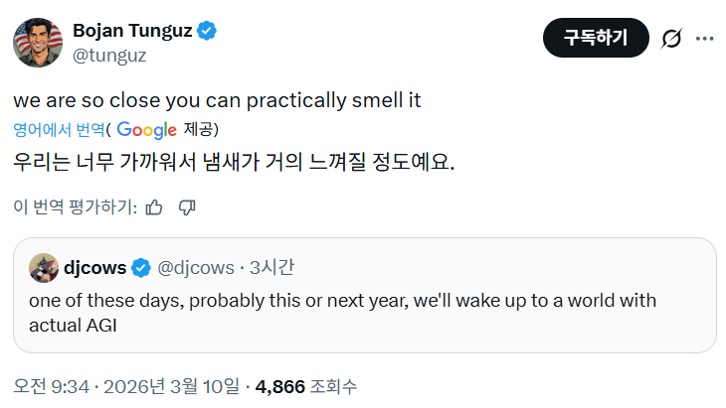Click the @tunguz handle
The width and height of the screenshot is (726, 408).
[109, 56]
